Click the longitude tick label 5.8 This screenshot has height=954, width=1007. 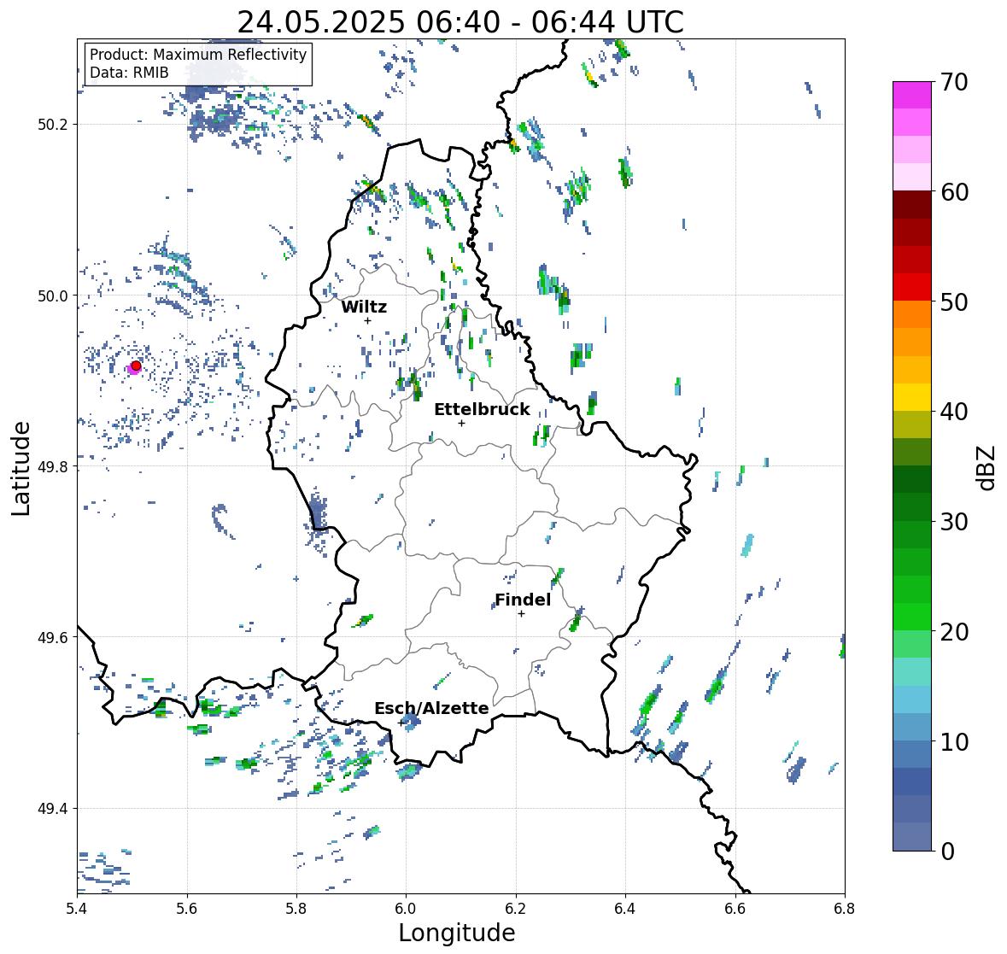[296, 909]
